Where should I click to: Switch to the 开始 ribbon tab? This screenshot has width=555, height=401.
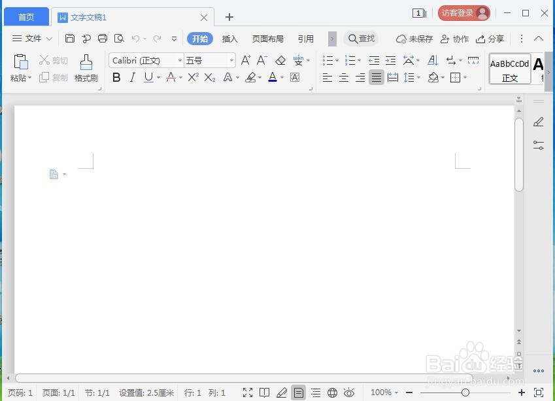coord(200,39)
